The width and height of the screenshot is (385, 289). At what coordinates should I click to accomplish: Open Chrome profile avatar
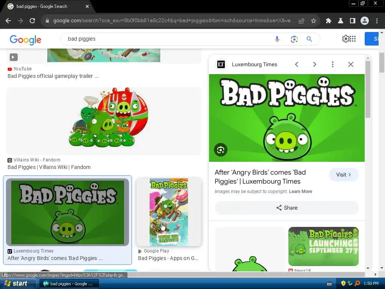pyautogui.click(x=365, y=21)
